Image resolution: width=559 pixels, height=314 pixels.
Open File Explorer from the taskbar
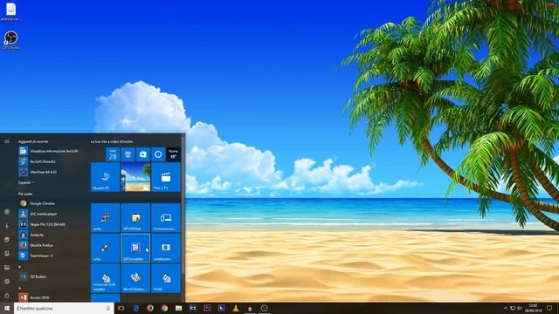(178, 308)
